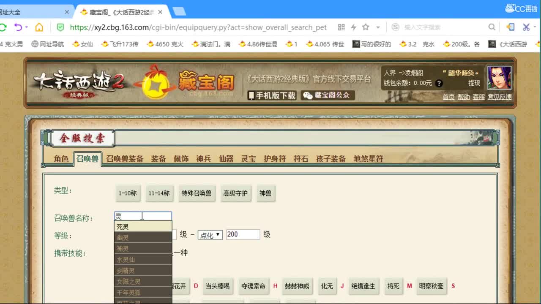Select the 1-10称 type button
This screenshot has height=304, width=541.
point(128,193)
